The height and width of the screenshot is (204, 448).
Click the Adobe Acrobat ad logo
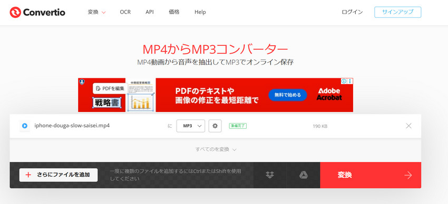(329, 94)
